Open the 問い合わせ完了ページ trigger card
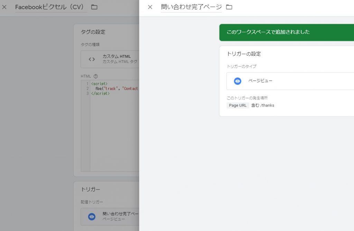The height and width of the screenshot is (231, 354). tap(111, 216)
